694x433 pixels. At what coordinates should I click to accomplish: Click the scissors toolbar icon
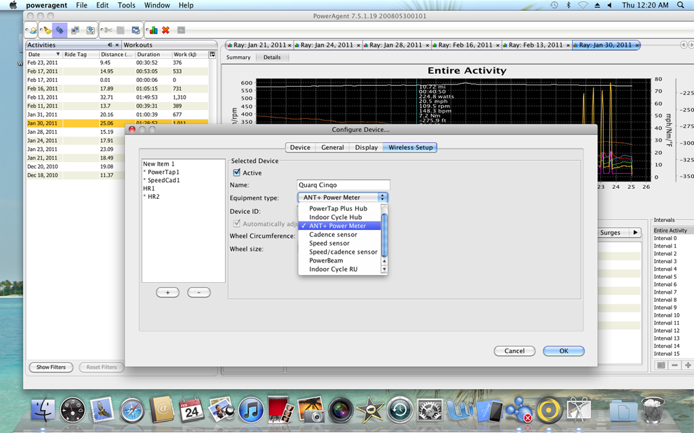[x=108, y=30]
